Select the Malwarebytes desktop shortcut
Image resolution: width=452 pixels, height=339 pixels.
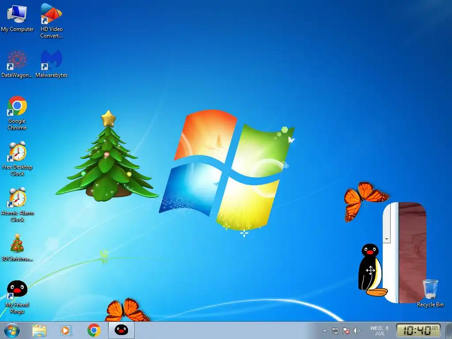51,64
